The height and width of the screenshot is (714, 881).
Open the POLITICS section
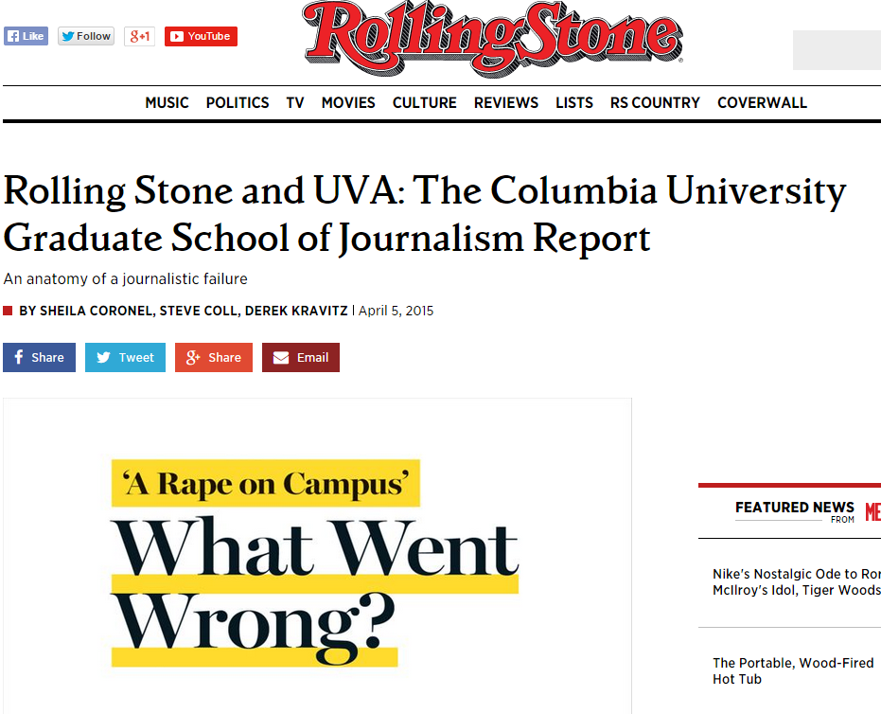coord(237,102)
